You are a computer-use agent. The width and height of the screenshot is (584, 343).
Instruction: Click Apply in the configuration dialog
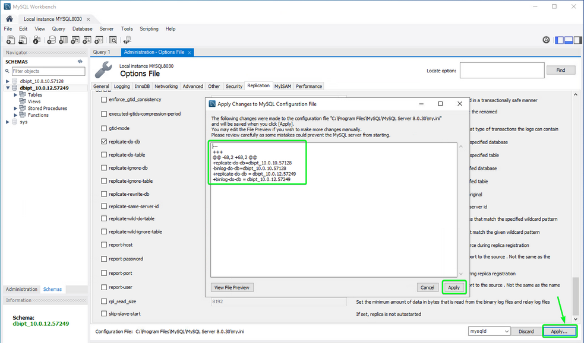pyautogui.click(x=454, y=288)
